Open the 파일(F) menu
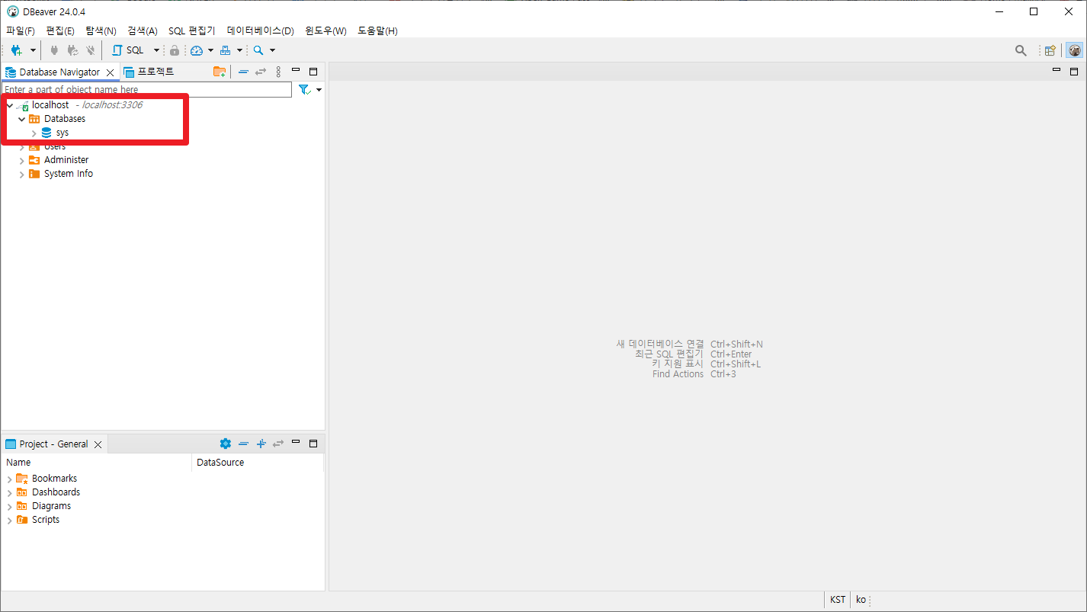 click(21, 30)
